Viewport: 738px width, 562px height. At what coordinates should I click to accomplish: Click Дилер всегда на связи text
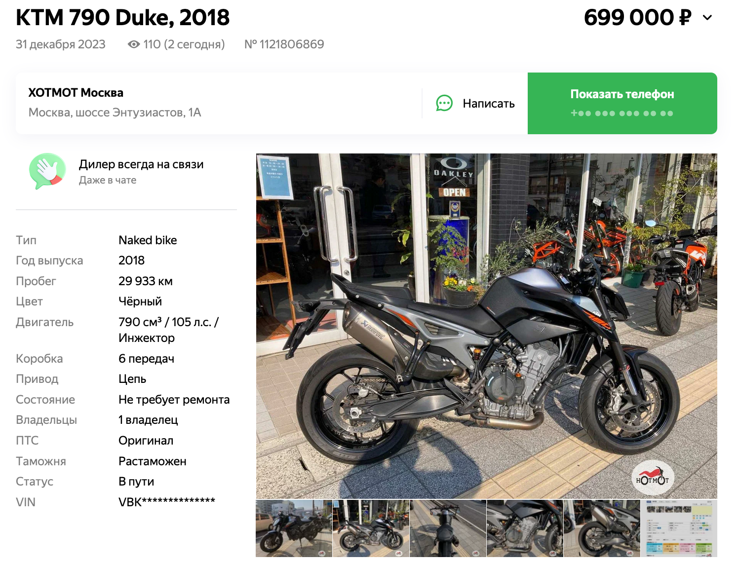point(141,164)
